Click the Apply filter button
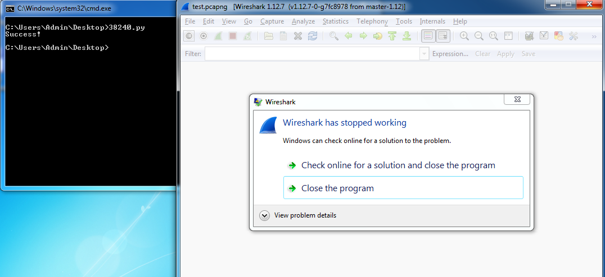Screen dimensions: 605x277 [x=505, y=54]
